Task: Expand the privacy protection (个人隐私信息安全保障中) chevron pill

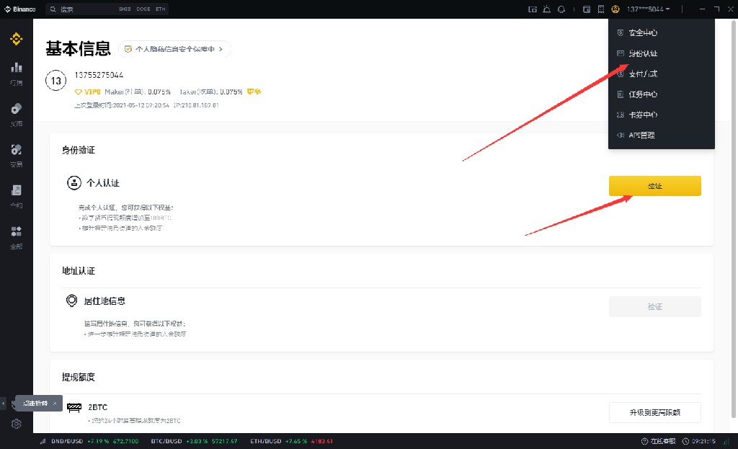Action: pos(174,49)
